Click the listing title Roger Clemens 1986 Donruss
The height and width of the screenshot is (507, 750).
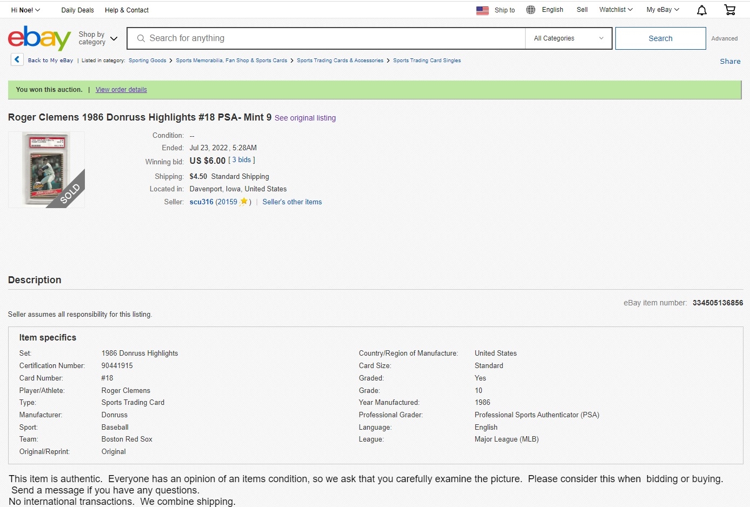point(140,117)
